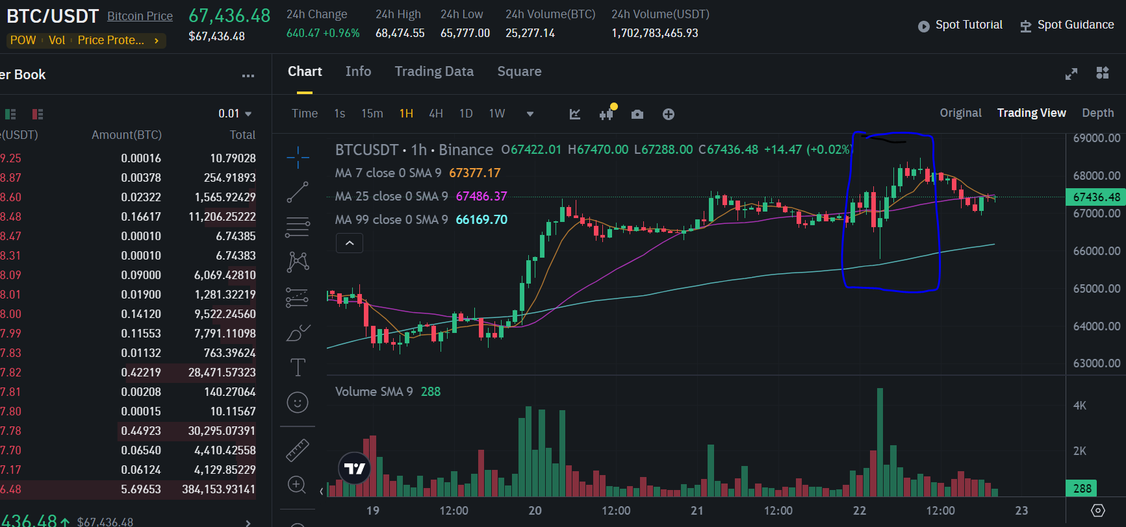This screenshot has width=1126, height=527.
Task: Click the zoom in magnifier tool
Action: click(x=297, y=485)
